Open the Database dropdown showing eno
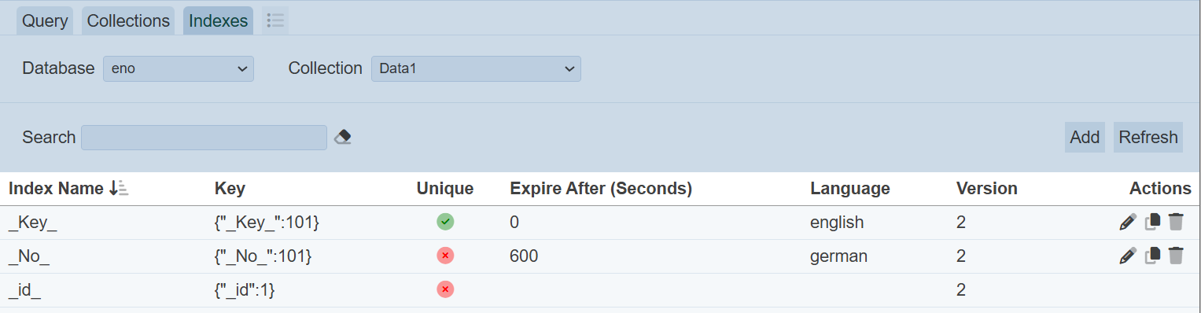 click(179, 68)
